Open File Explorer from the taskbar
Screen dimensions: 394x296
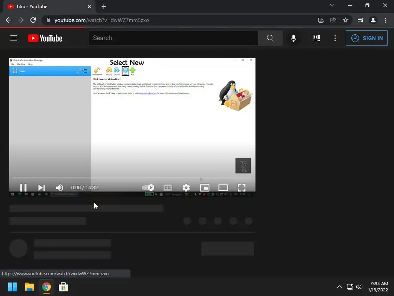29,287
